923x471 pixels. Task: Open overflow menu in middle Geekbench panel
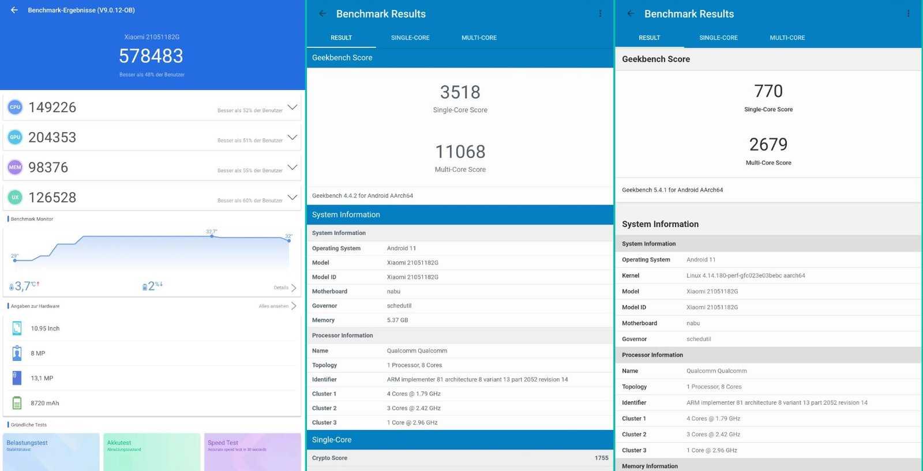tap(600, 13)
